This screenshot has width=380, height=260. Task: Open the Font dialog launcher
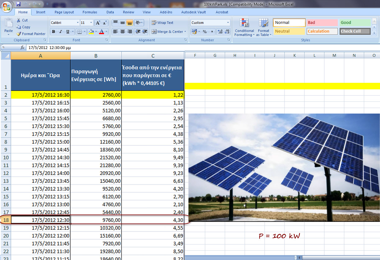click(107, 40)
